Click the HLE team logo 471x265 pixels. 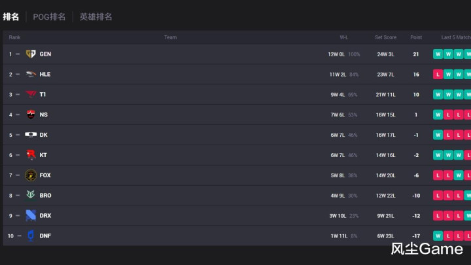click(x=31, y=75)
